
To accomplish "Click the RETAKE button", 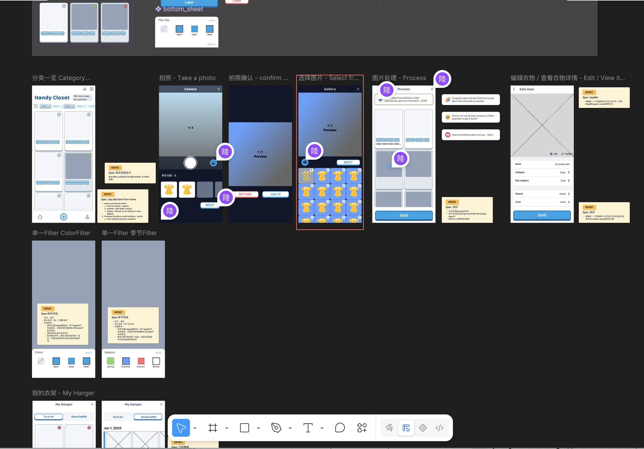I will 245,194.
